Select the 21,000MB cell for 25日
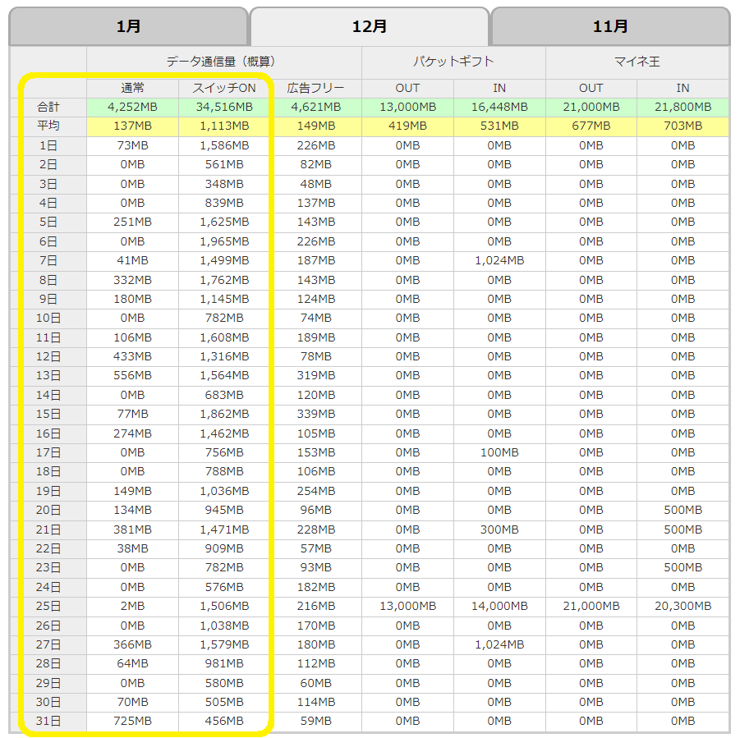Image resolution: width=740 pixels, height=738 pixels. (591, 606)
